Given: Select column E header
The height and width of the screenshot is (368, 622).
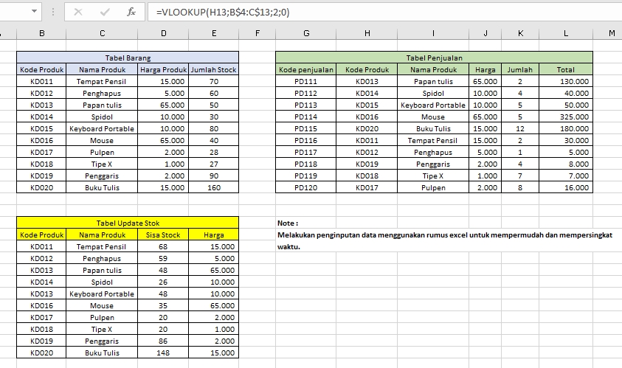Looking at the screenshot, I should click(x=214, y=33).
